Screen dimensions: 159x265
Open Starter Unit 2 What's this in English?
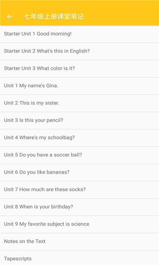[79, 51]
